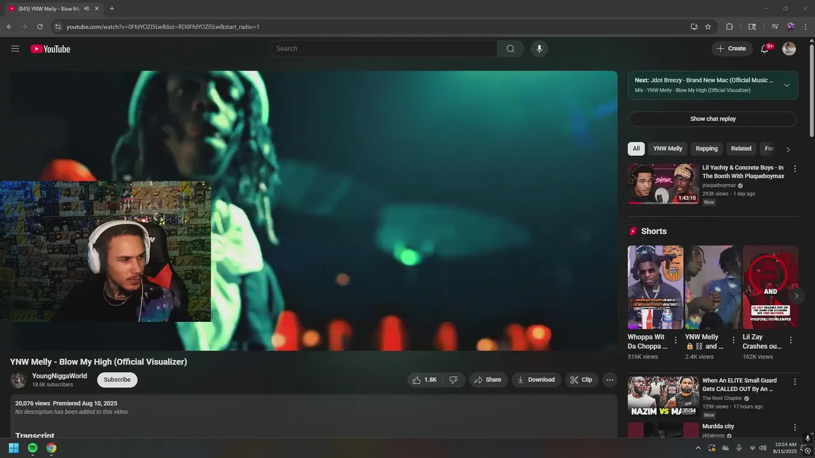The image size is (815, 458).
Task: Go to the YouTube home logo
Action: click(50, 49)
